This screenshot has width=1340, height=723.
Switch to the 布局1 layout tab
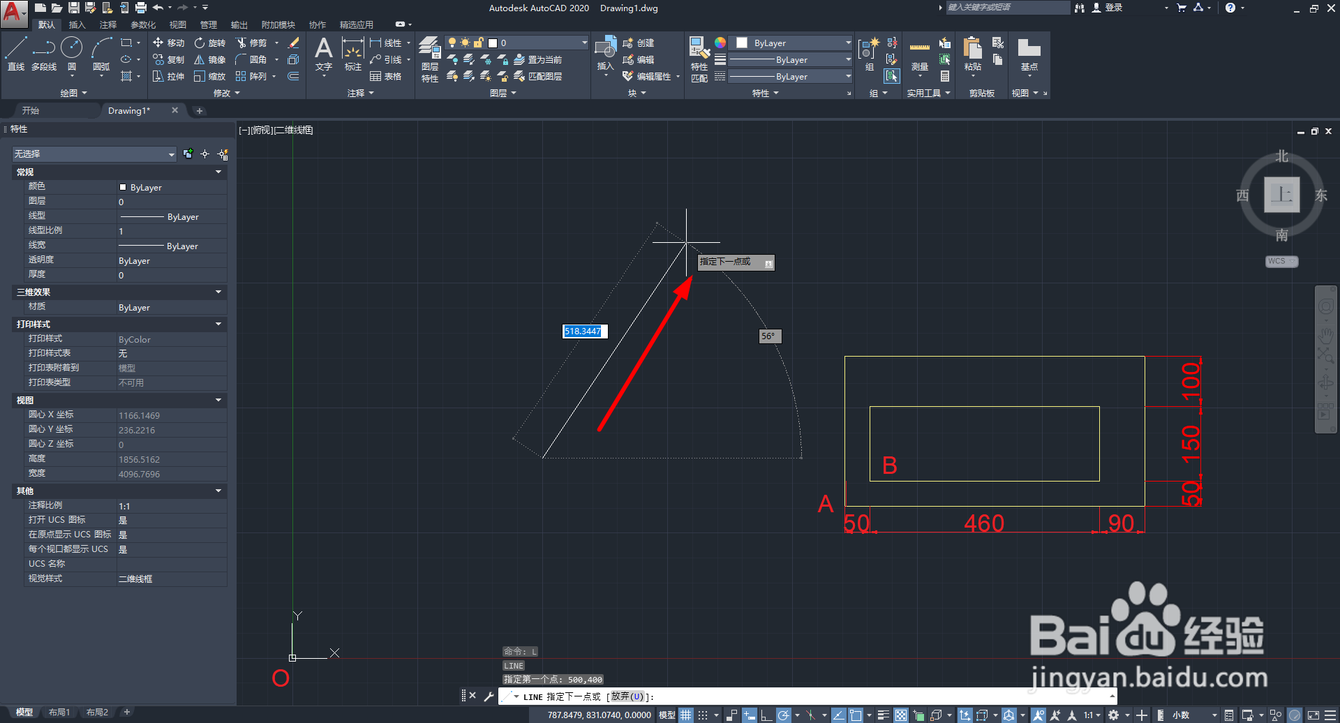pyautogui.click(x=59, y=712)
